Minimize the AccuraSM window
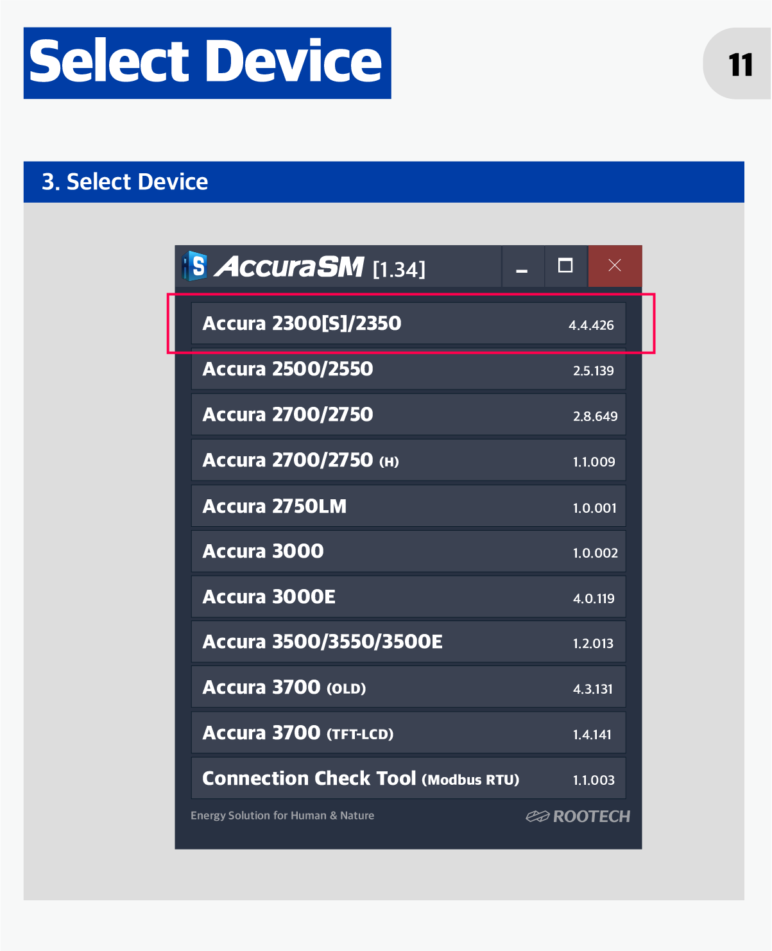Viewport: 772px width, 951px height. (522, 267)
